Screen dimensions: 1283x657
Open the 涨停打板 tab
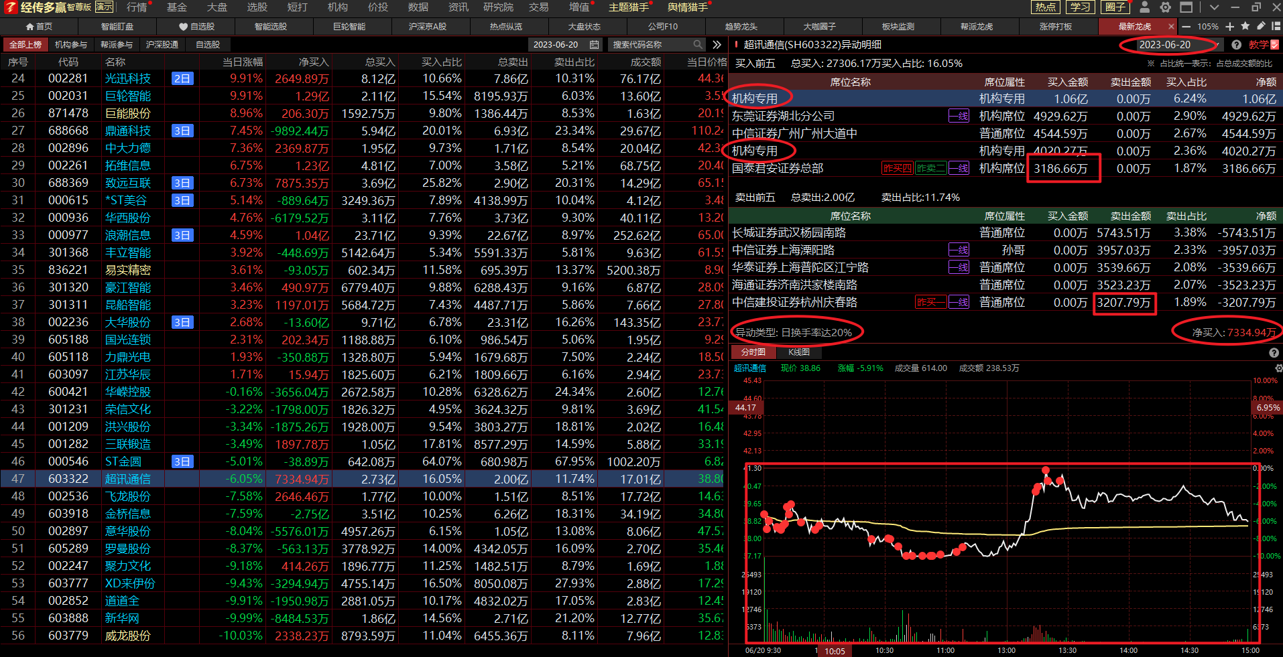1055,26
